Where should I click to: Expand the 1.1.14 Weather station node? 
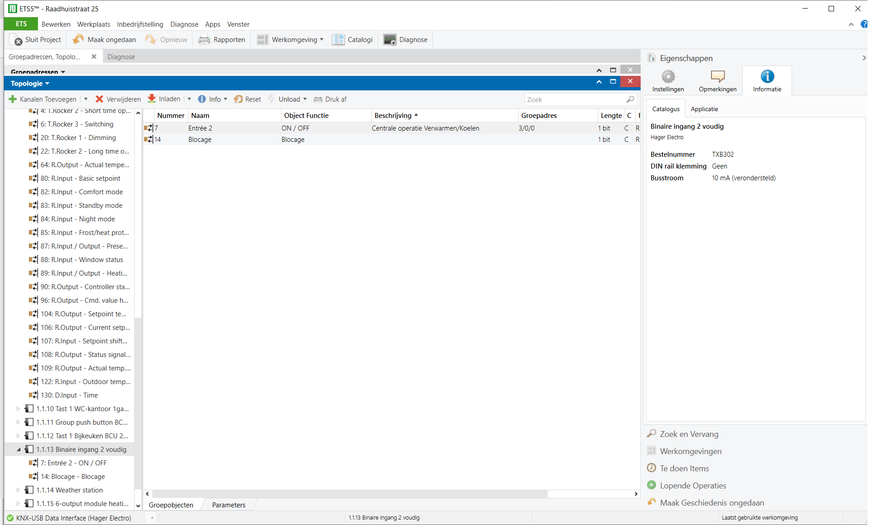click(x=19, y=490)
